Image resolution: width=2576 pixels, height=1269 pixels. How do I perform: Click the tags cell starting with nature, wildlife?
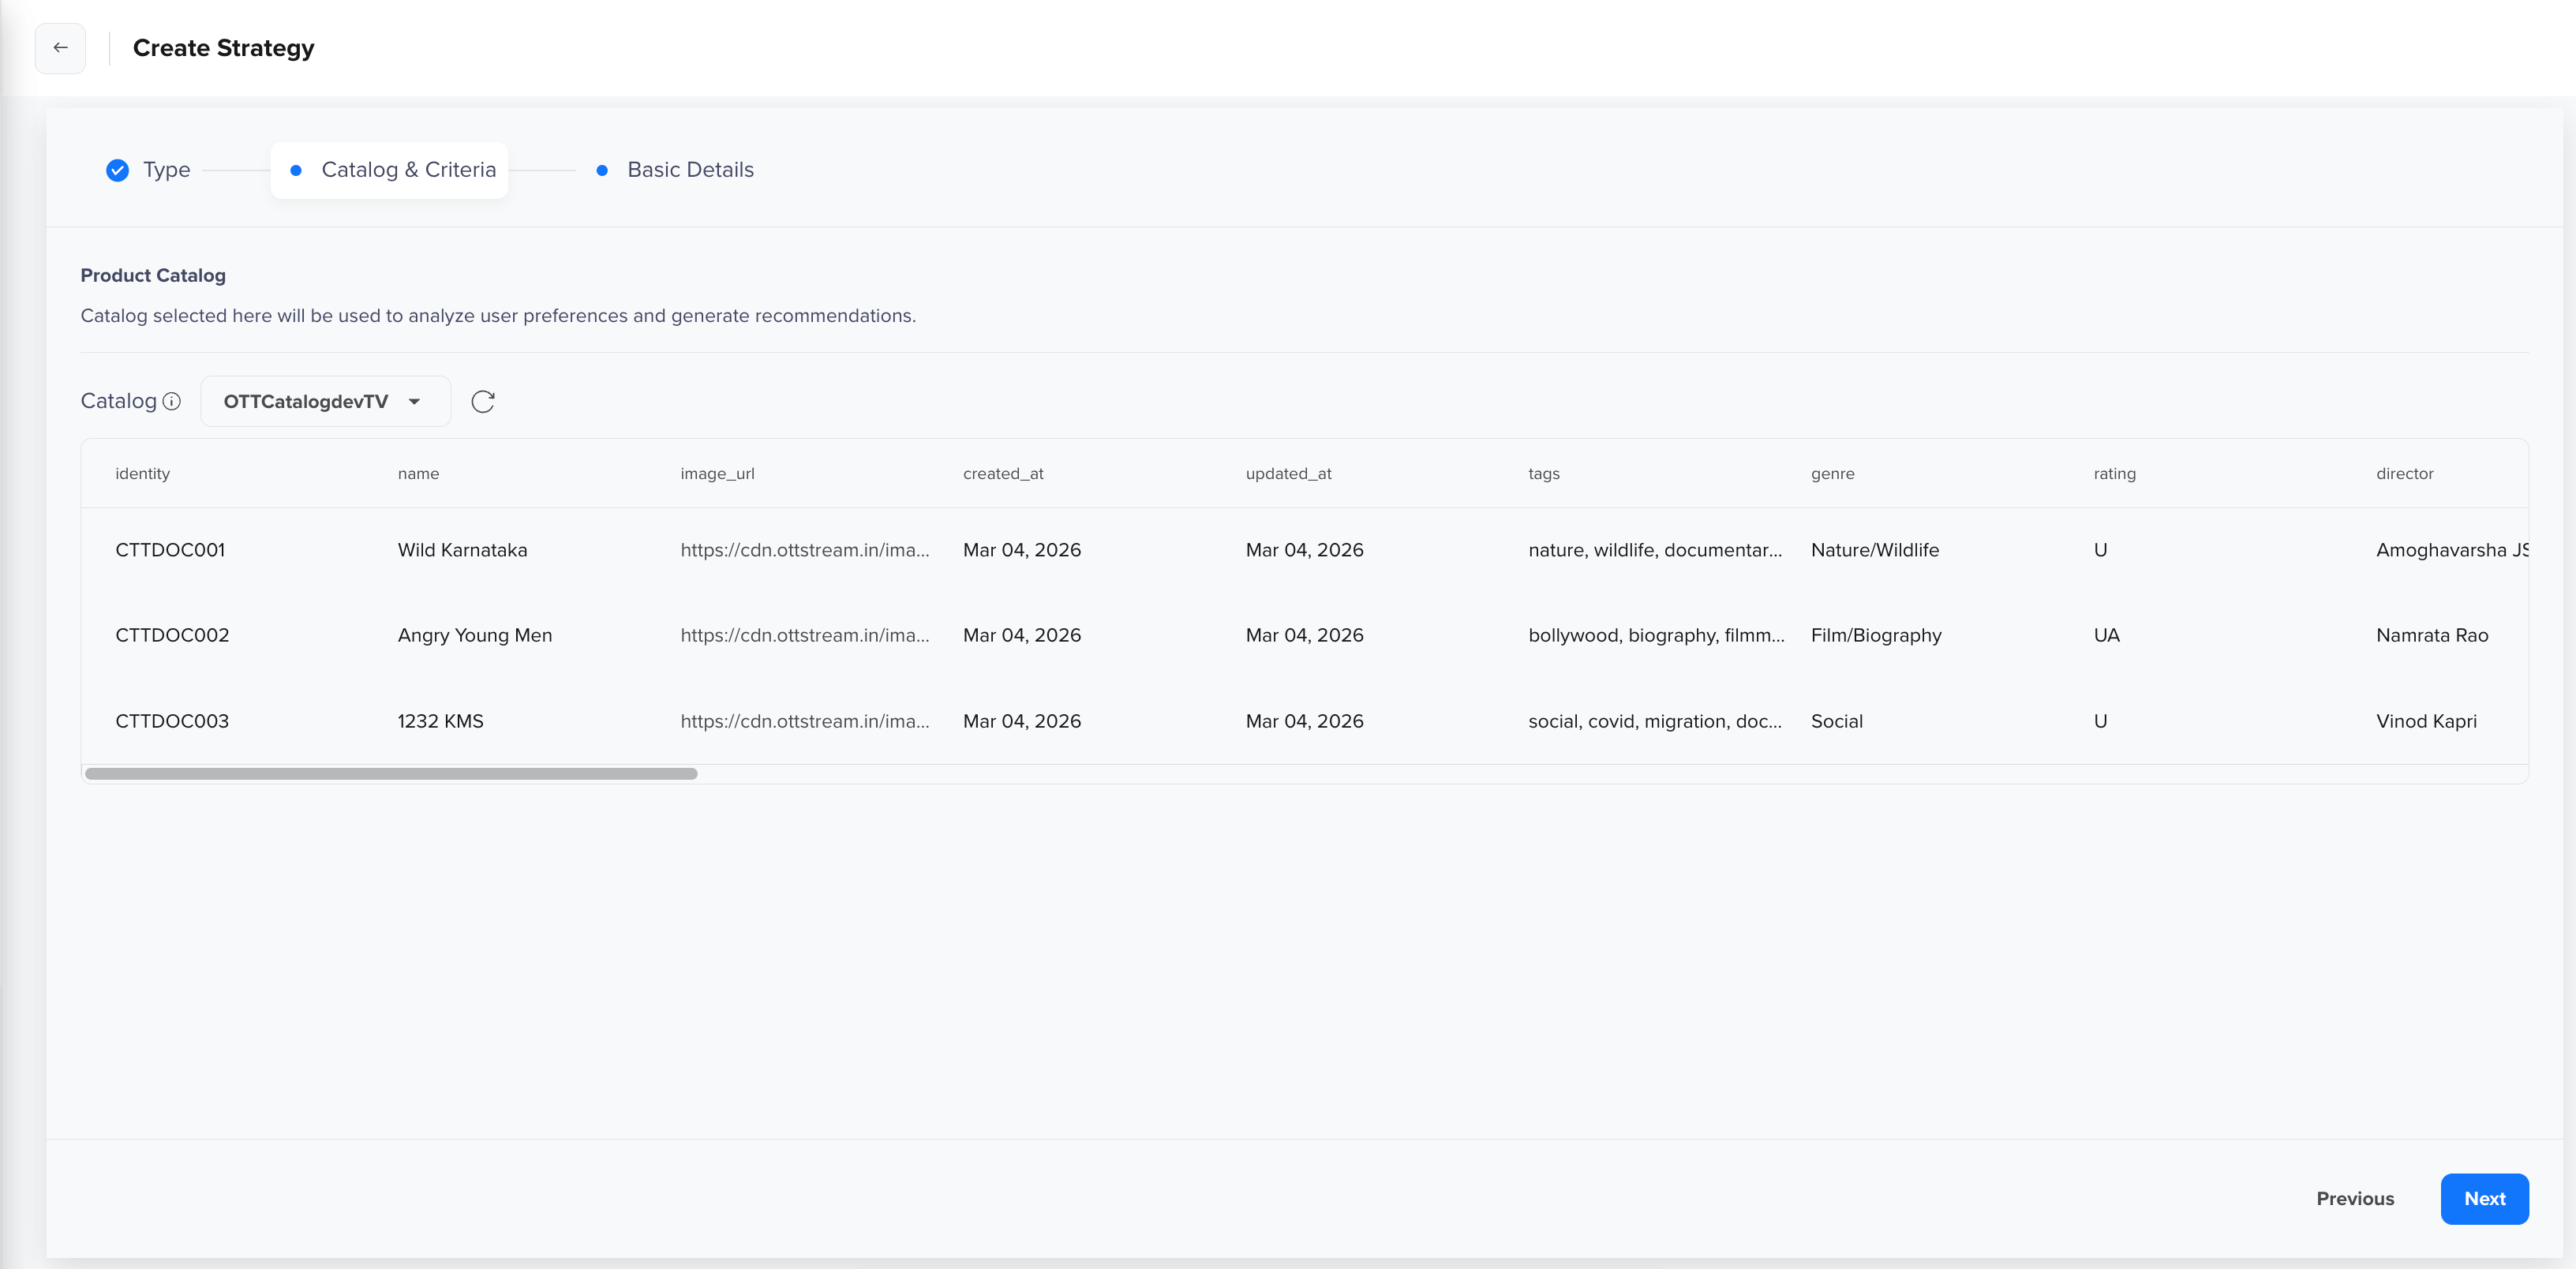click(x=1655, y=550)
